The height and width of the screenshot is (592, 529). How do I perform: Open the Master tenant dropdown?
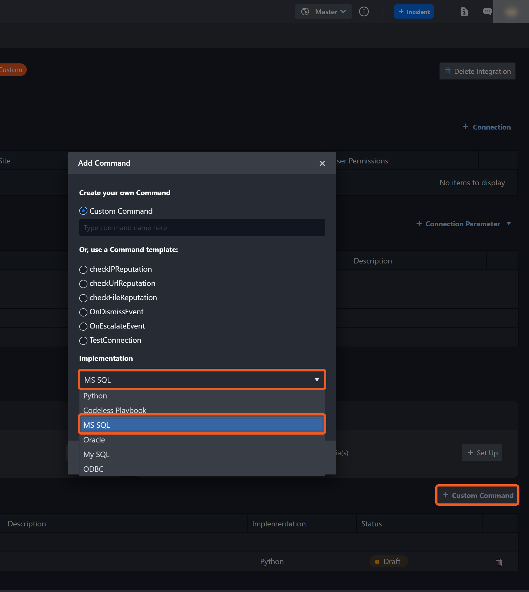[323, 12]
